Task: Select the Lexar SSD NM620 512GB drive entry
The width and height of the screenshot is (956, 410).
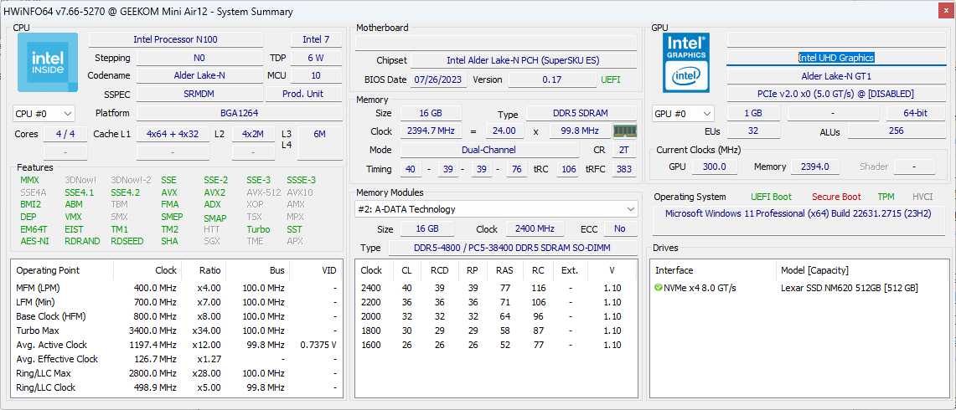Action: (850, 288)
